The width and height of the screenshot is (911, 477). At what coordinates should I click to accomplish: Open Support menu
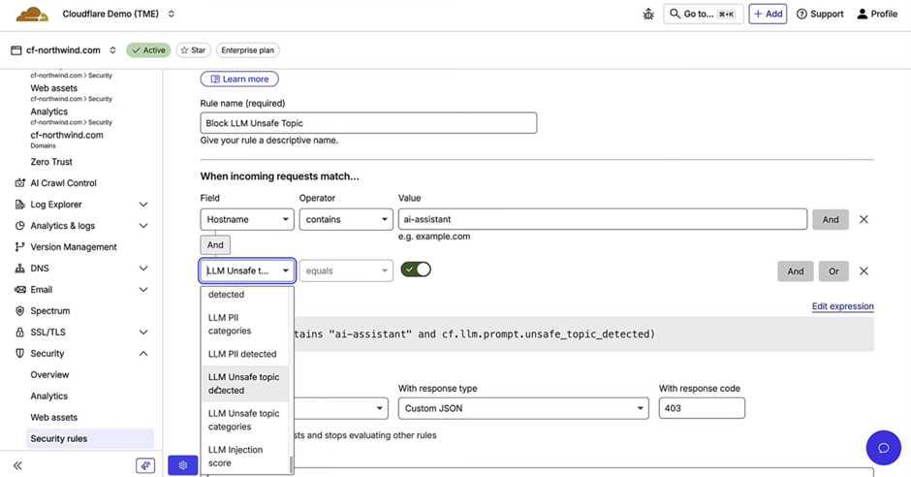[x=820, y=14]
